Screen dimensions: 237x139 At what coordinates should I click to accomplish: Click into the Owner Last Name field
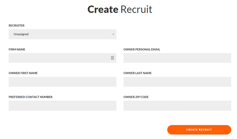pyautogui.click(x=177, y=82)
